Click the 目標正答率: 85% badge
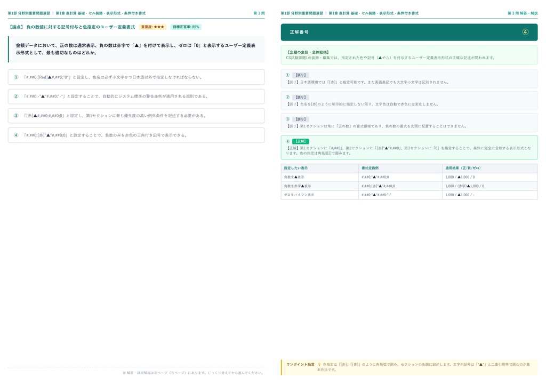546x386 pixels. (x=186, y=27)
